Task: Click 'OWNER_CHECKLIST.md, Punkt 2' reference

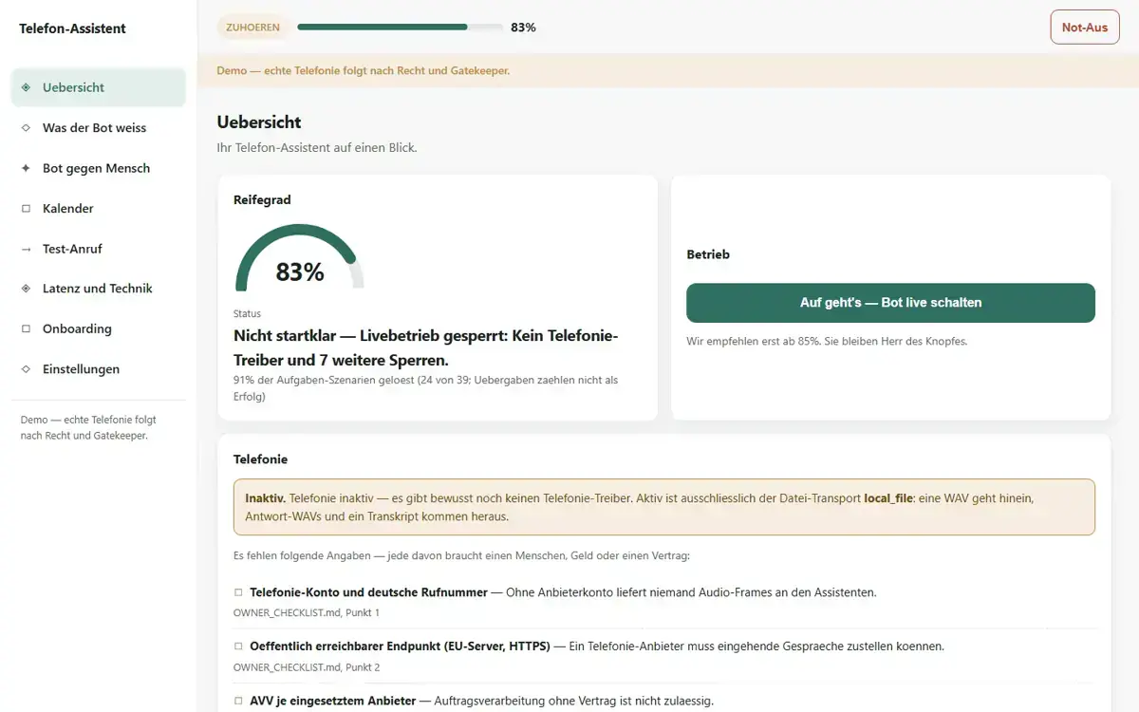Action: coord(307,667)
